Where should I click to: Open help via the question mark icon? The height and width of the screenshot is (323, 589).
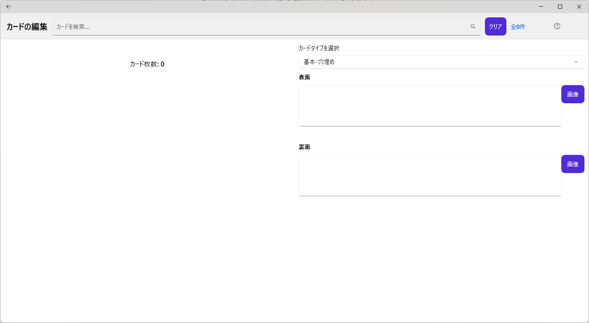pyautogui.click(x=557, y=26)
